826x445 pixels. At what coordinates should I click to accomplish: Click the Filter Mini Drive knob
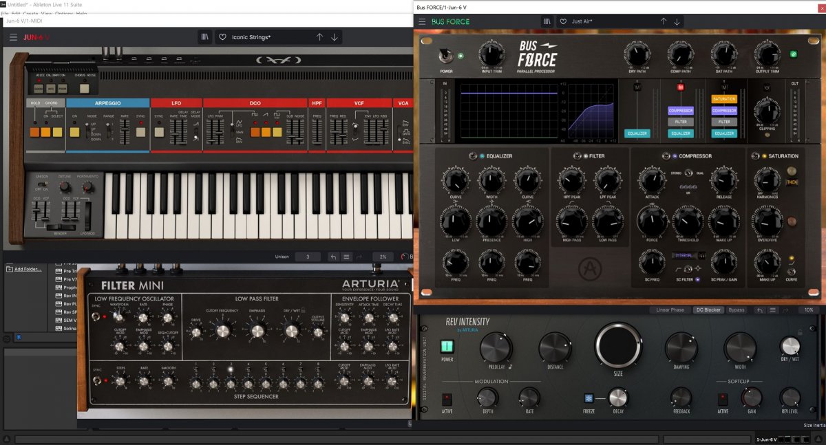(195, 334)
